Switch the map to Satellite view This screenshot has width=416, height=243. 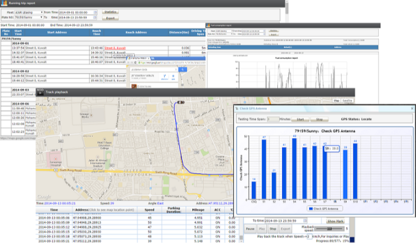coord(347,100)
